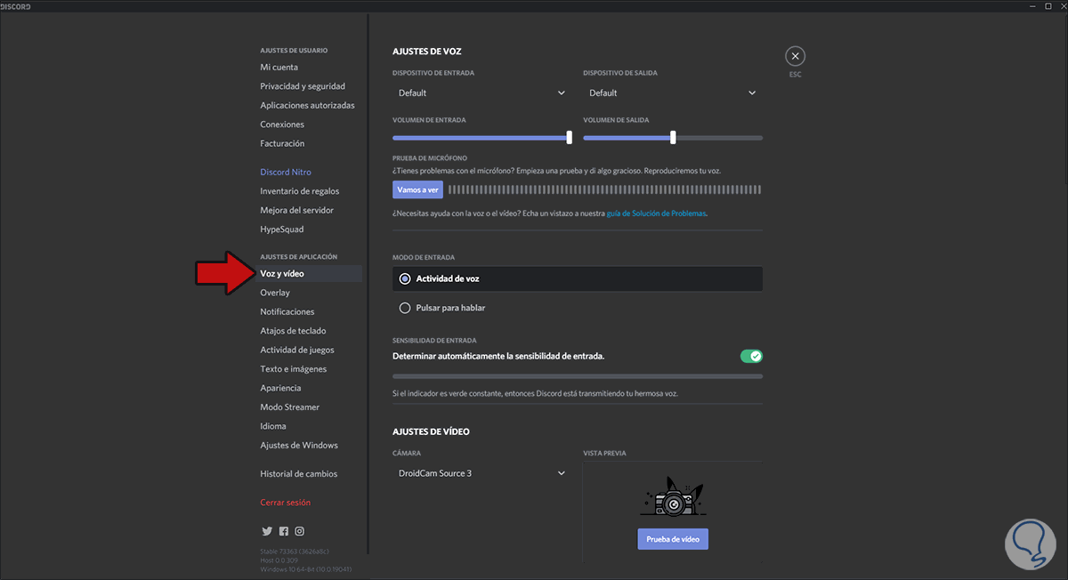Start mic test with Vamos a ver

(x=417, y=189)
